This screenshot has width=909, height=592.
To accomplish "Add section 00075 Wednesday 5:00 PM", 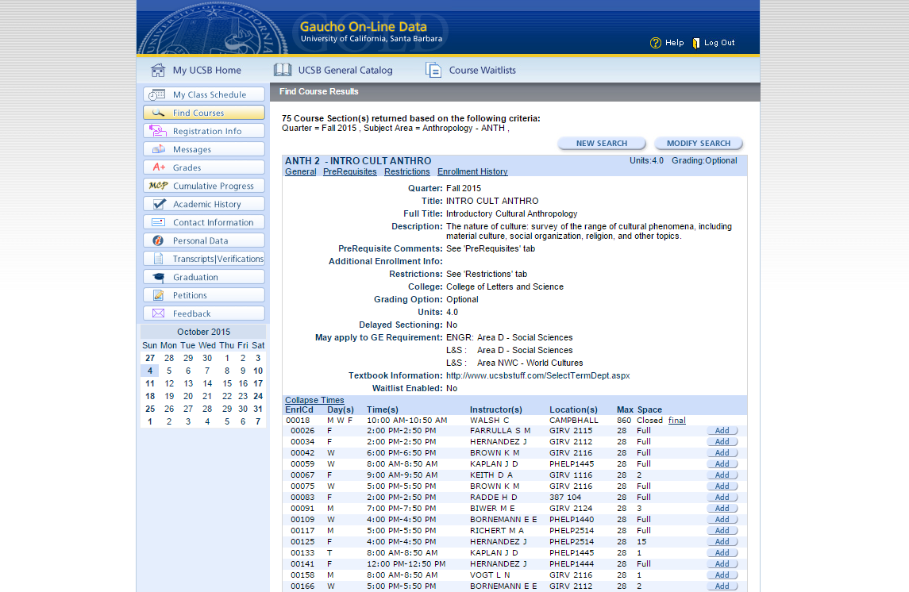I will click(x=722, y=486).
